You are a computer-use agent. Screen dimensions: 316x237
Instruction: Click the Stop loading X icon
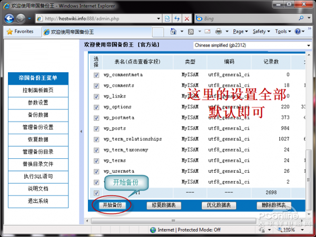(x=187, y=18)
